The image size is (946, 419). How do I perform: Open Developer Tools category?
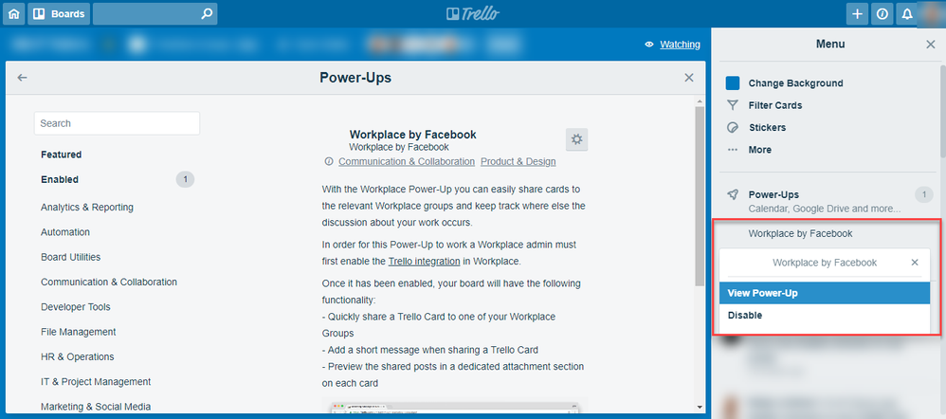pyautogui.click(x=76, y=307)
